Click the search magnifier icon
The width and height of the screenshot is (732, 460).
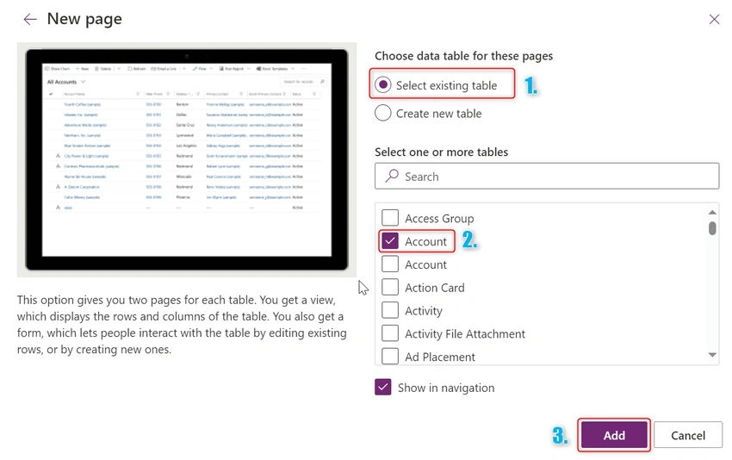392,176
